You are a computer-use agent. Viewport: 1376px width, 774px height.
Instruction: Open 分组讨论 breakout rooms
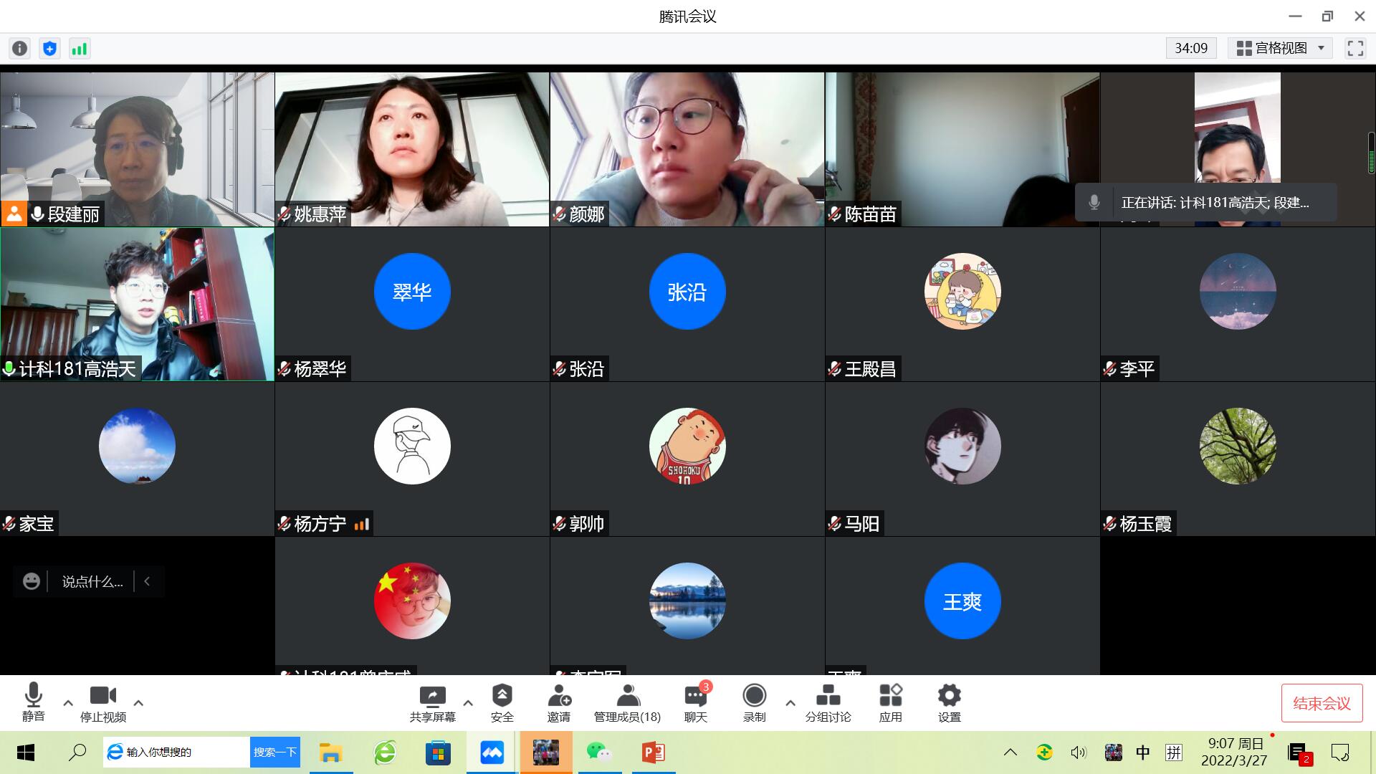pyautogui.click(x=828, y=702)
